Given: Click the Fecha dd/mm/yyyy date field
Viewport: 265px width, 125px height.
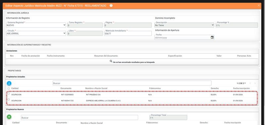Looking at the screenshot, I should pos(185,37).
